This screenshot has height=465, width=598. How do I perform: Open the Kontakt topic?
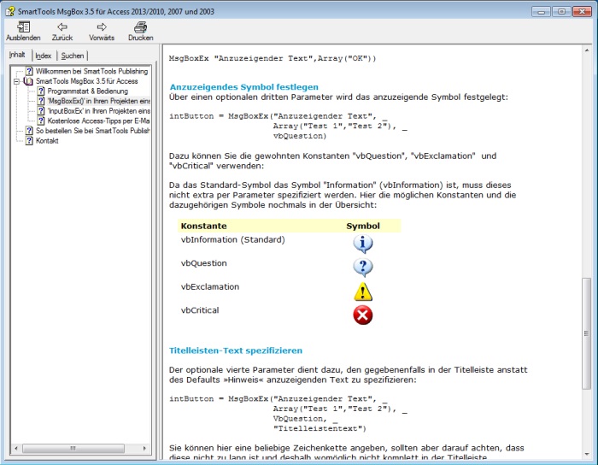point(47,141)
